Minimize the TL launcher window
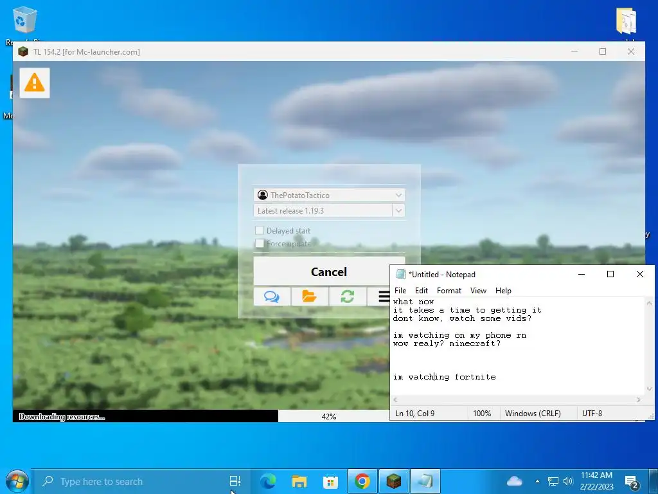The width and height of the screenshot is (658, 494). (574, 51)
